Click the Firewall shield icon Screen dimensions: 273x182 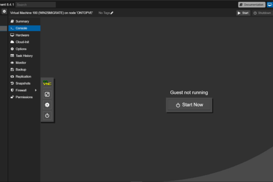[x=12, y=90]
